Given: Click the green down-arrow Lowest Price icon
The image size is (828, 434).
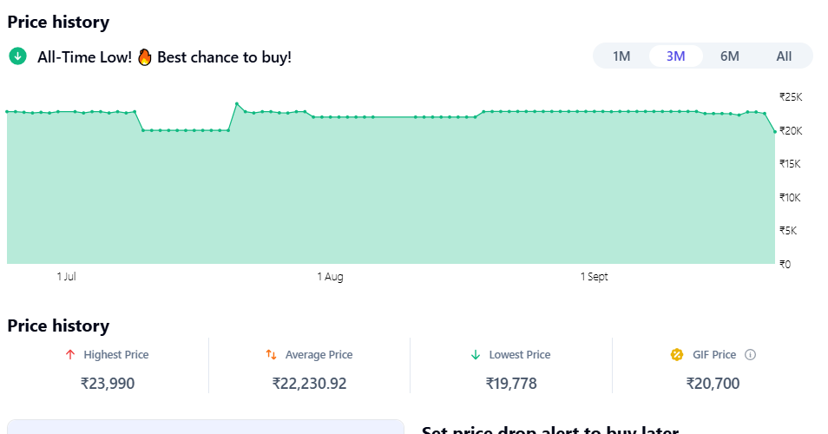Looking at the screenshot, I should 475,355.
